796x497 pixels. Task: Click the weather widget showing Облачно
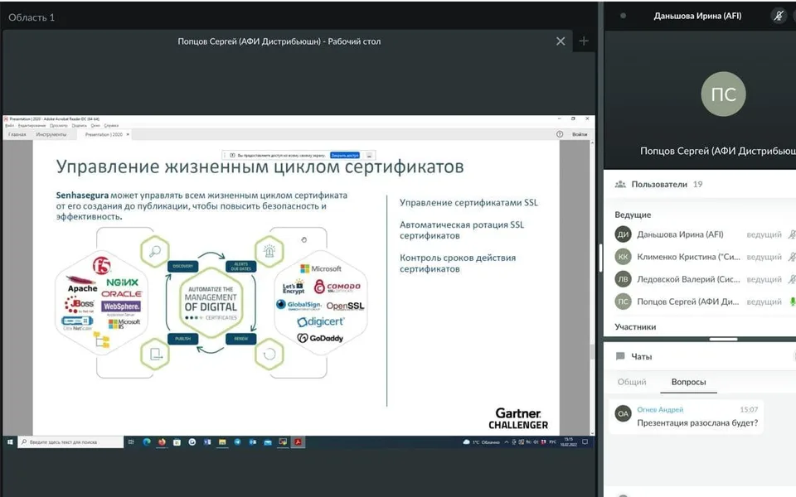[481, 442]
